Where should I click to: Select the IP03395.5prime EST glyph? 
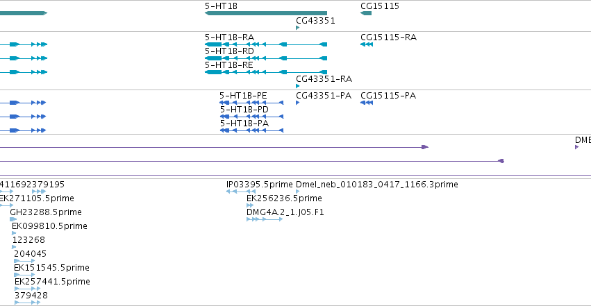pyautogui.click(x=241, y=192)
